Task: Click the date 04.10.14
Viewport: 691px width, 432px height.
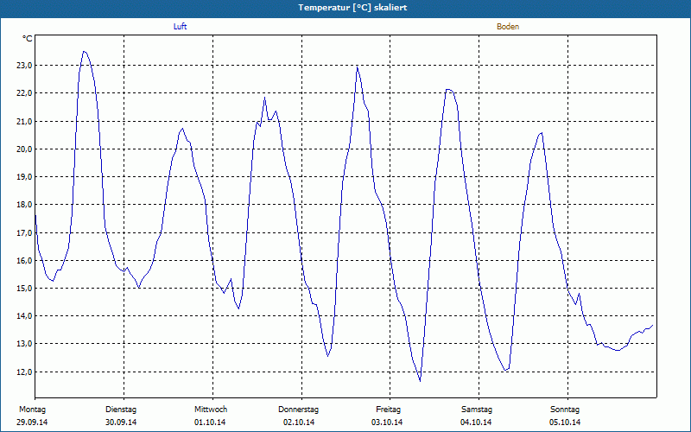Action: (x=476, y=422)
